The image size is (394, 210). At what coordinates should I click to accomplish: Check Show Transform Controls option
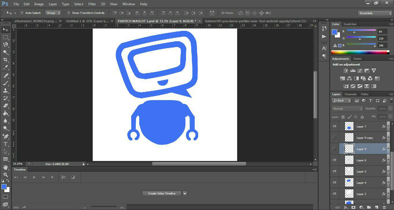click(x=69, y=13)
